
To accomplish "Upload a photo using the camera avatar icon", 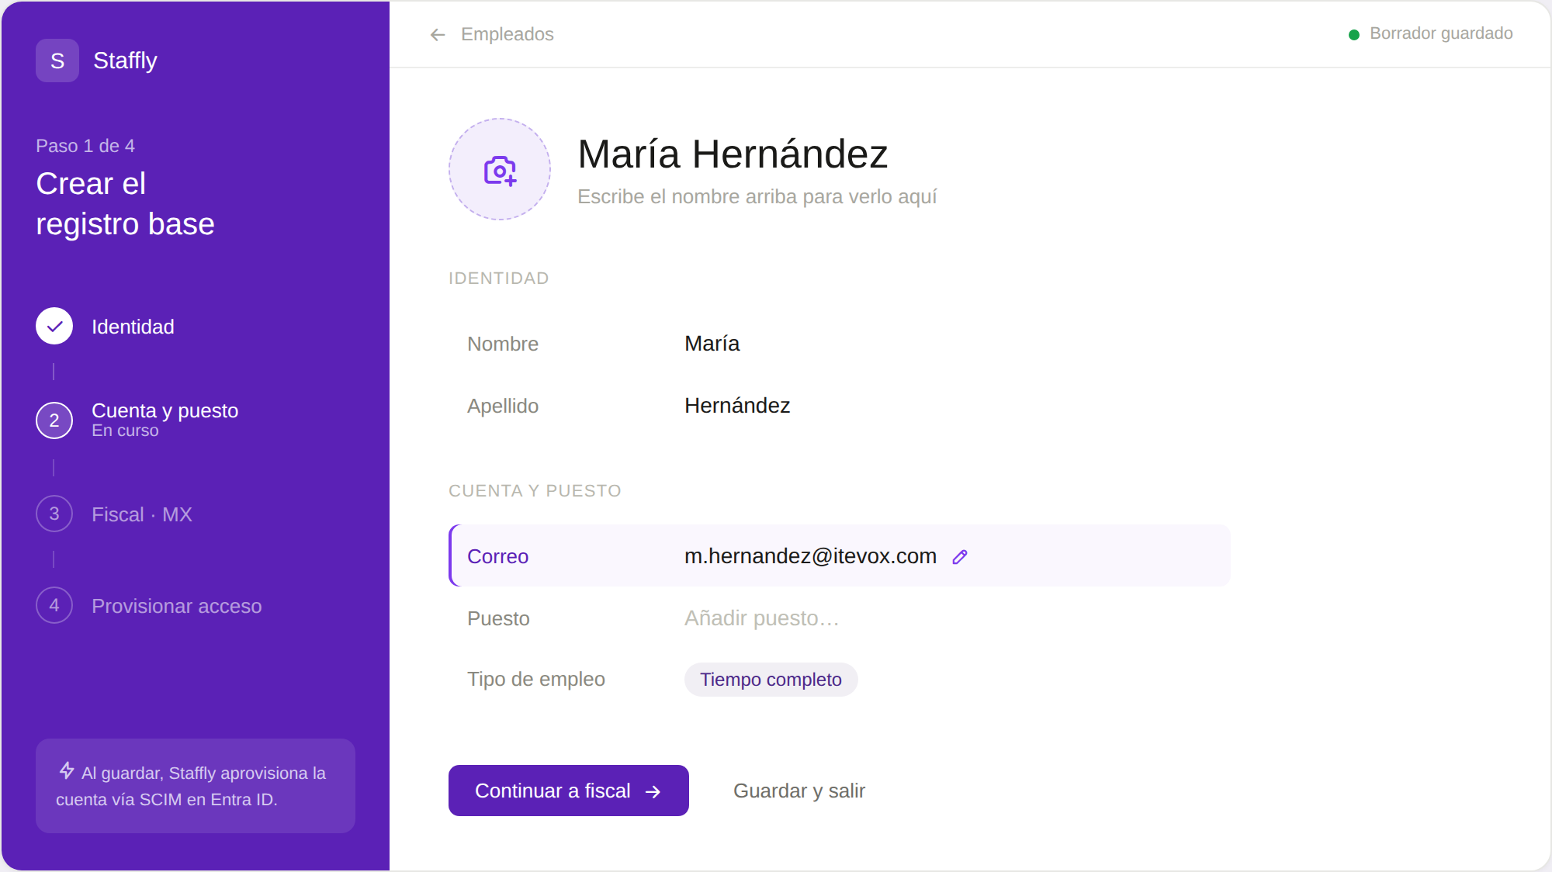I will (x=500, y=169).
